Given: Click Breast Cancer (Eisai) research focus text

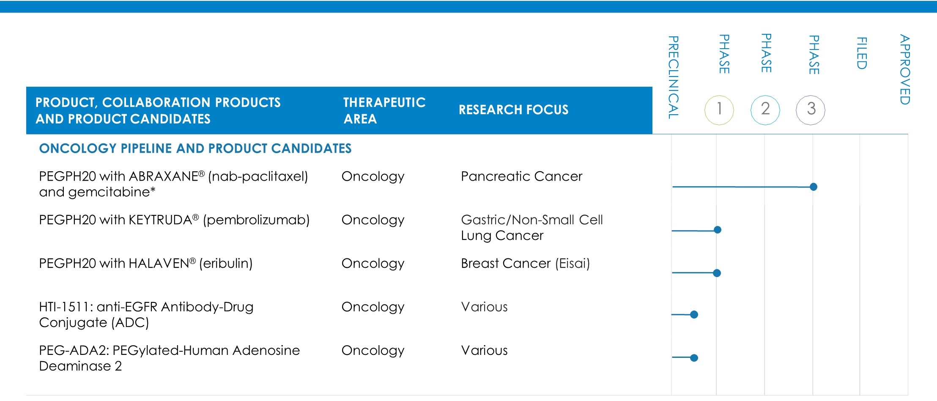Looking at the screenshot, I should [x=525, y=264].
